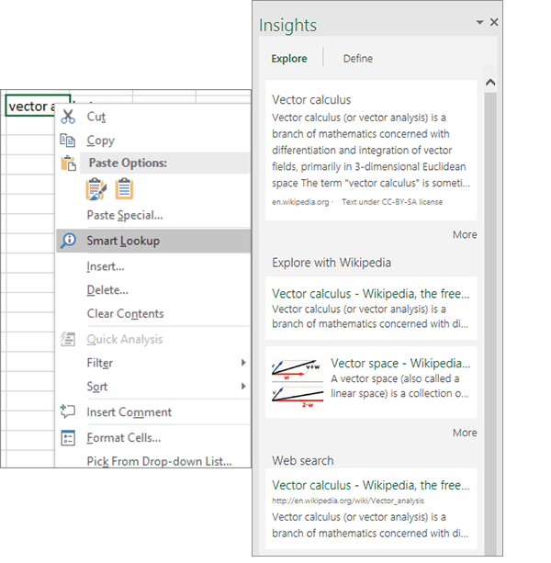The image size is (551, 563).
Task: Click the Paste Options clipboard icon
Action: [68, 163]
